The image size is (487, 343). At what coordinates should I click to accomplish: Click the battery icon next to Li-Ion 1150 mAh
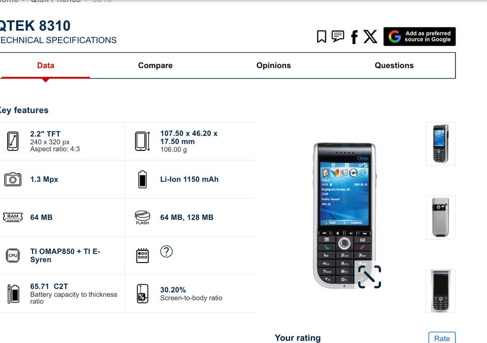143,179
